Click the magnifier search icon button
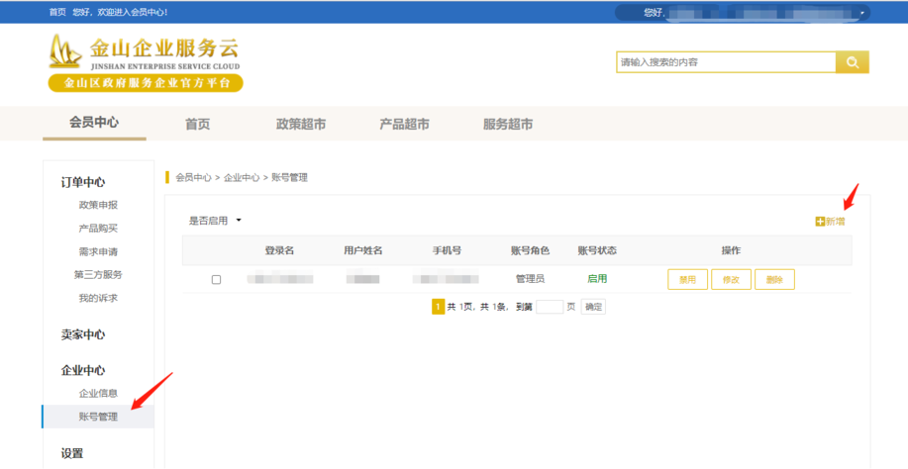 (x=852, y=62)
